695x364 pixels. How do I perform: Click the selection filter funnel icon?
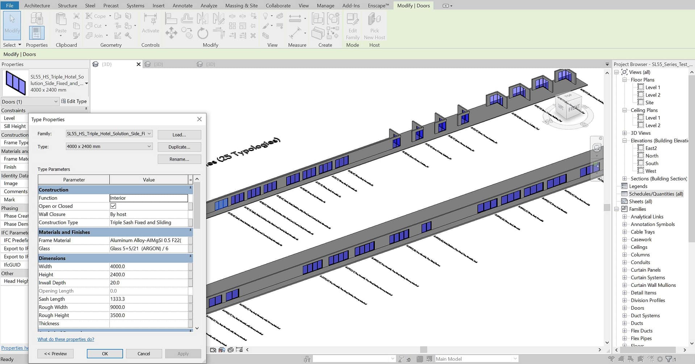(x=669, y=359)
